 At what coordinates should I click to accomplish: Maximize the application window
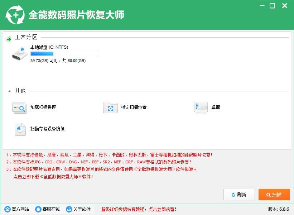pyautogui.click(x=272, y=6)
